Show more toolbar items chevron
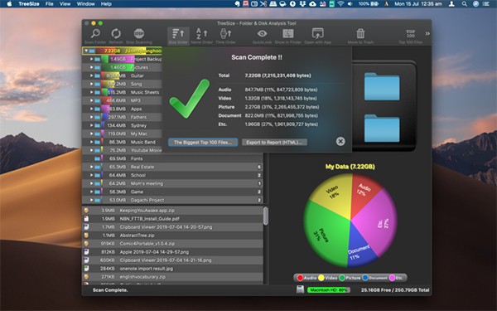497x311 pixels. (x=427, y=34)
